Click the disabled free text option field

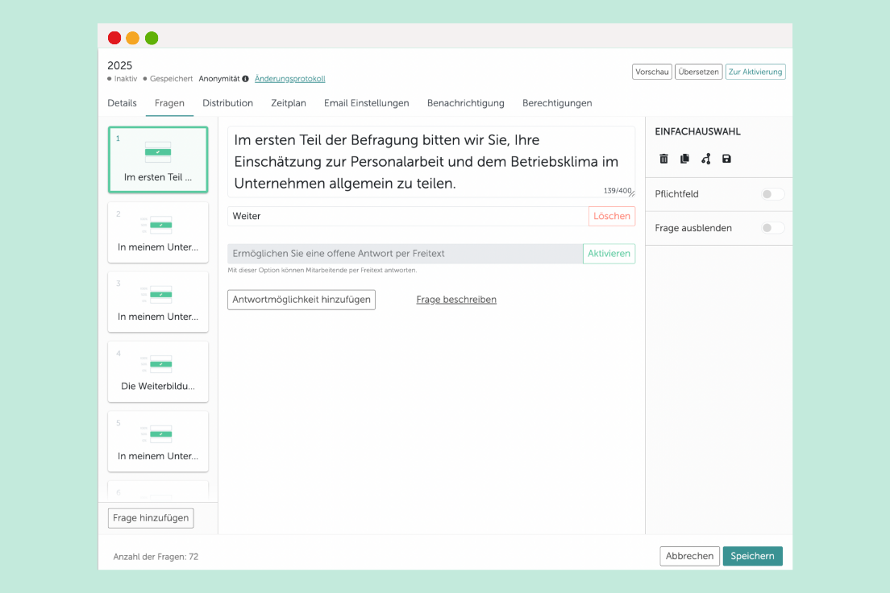(405, 254)
